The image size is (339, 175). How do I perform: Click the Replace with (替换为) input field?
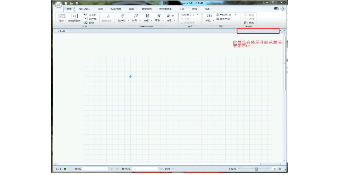point(145,169)
